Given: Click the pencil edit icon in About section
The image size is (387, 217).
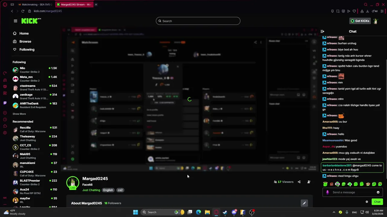Looking at the screenshot, I should click(304, 203).
